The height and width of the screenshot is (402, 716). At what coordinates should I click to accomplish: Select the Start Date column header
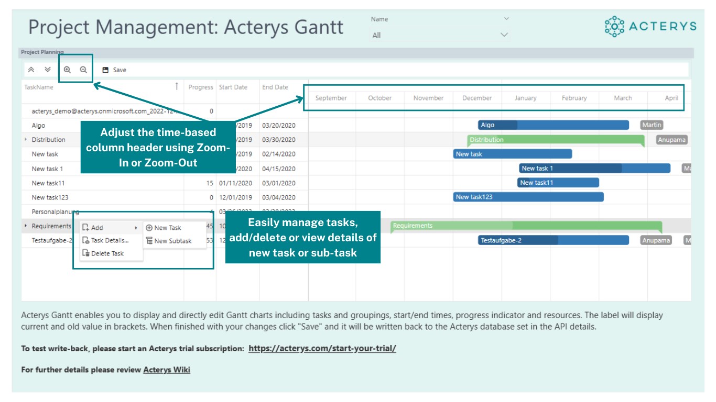click(233, 87)
